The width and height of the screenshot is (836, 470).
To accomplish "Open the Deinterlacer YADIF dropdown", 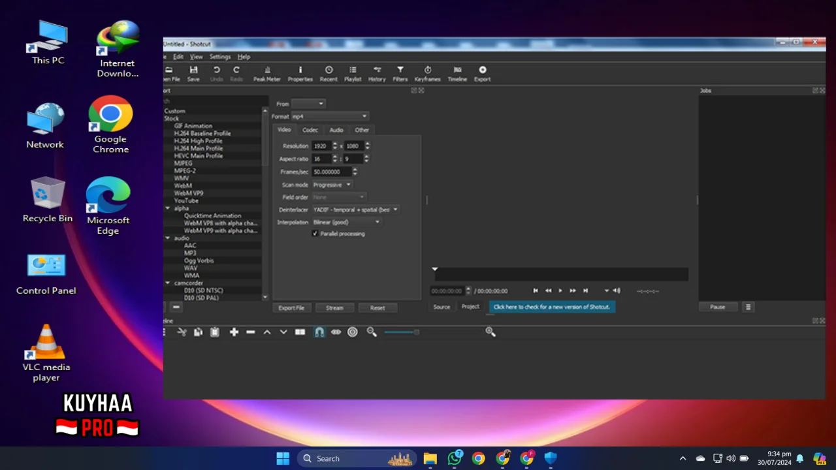I will click(x=355, y=210).
